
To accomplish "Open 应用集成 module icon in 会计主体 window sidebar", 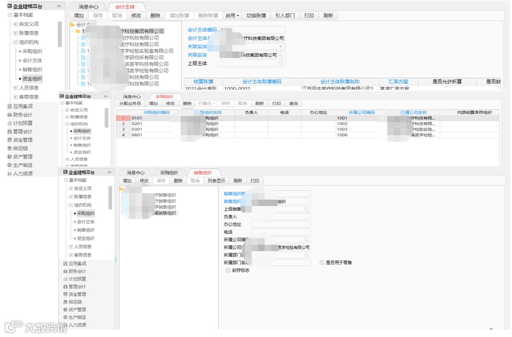I will (x=10, y=106).
